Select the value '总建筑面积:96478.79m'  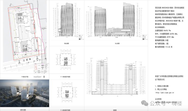point(163,30)
